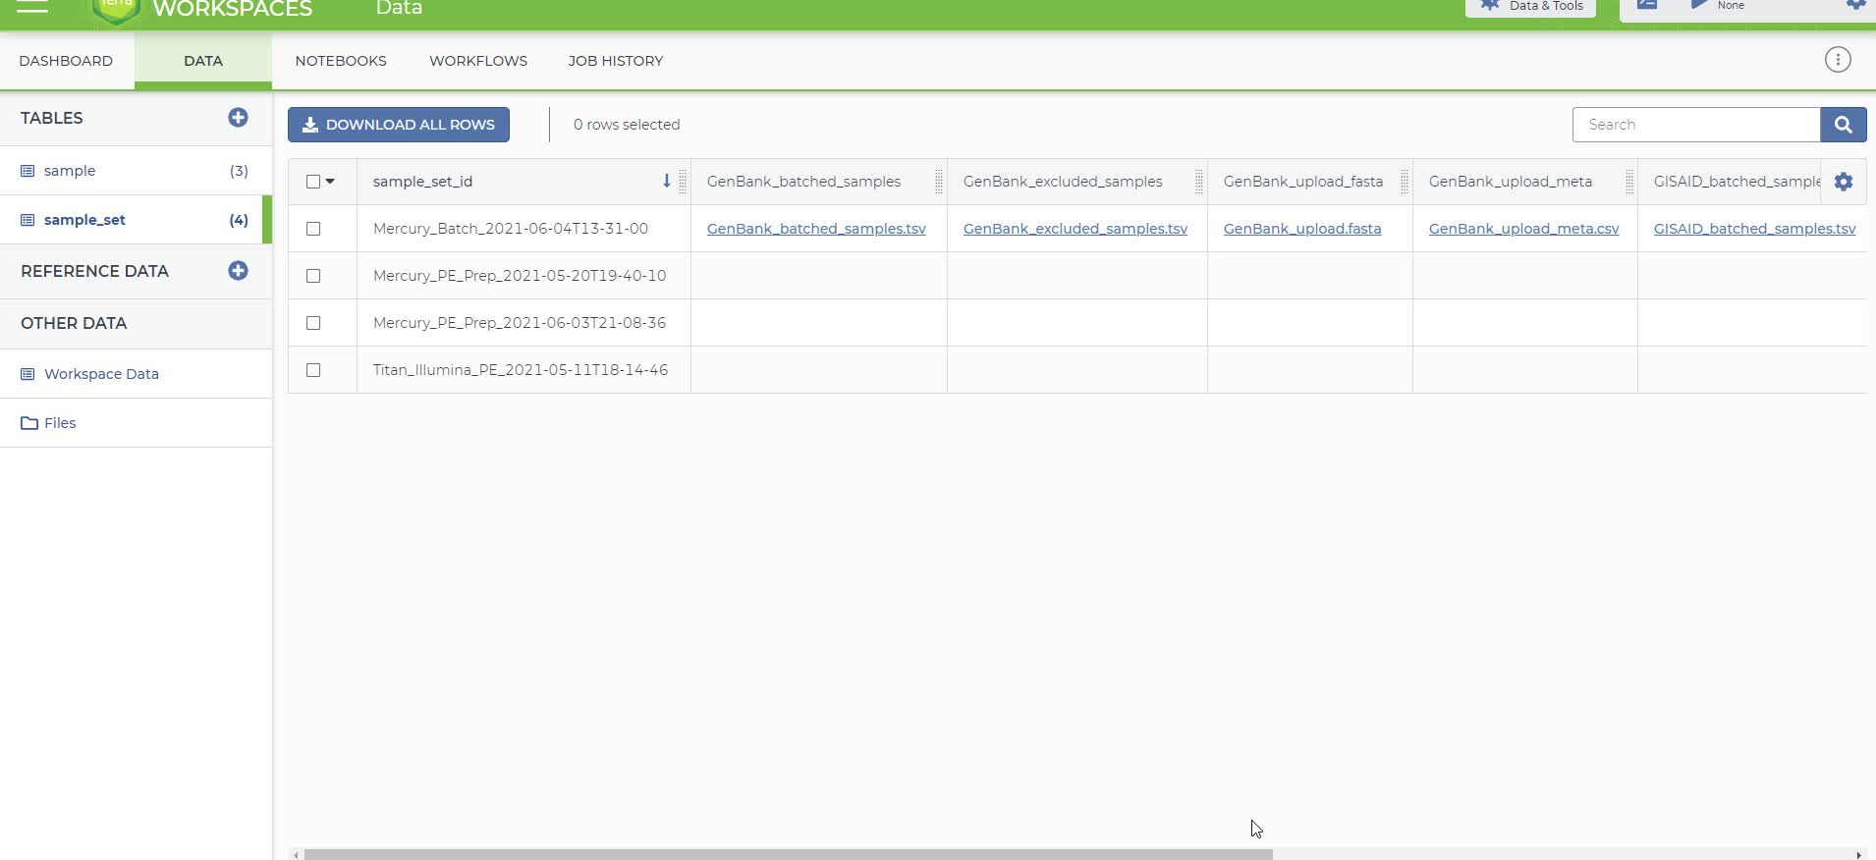This screenshot has height=860, width=1876.
Task: Open Files under Other Data
Action: tap(59, 423)
